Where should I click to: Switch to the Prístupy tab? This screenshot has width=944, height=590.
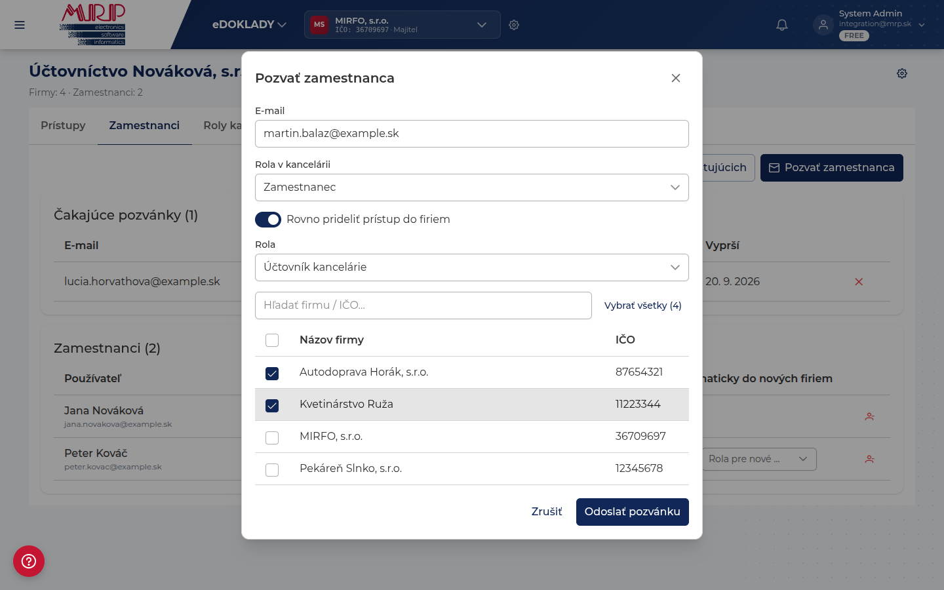(63, 125)
